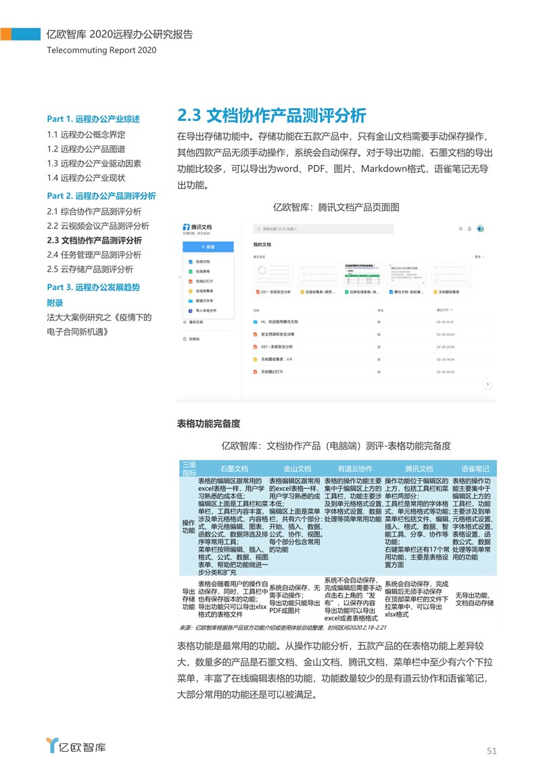Screen dimensions: 541x781
Task: Click the list view icon beside the bell
Action: coord(461,229)
